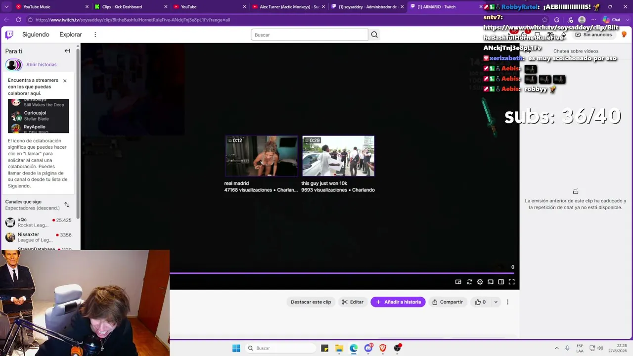The width and height of the screenshot is (633, 356).
Task: Close the YouTube Music tab
Action: click(x=87, y=7)
